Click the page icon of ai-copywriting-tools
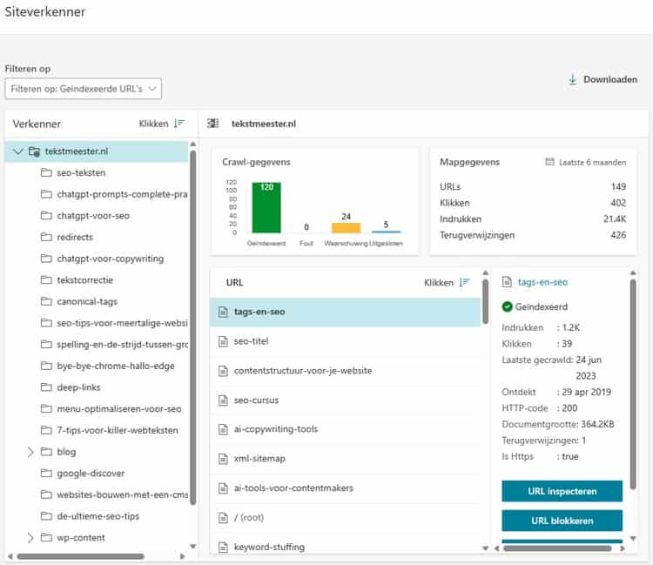The image size is (653, 565). point(223,429)
